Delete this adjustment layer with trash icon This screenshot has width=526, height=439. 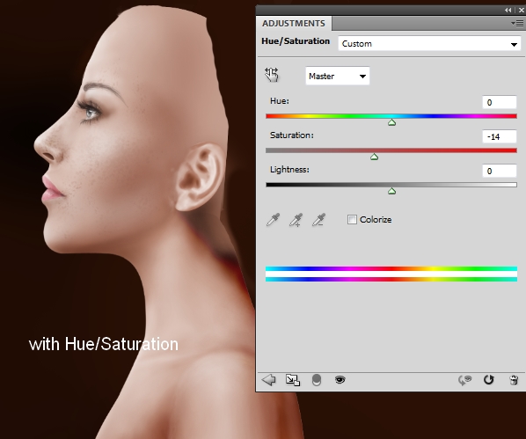tap(514, 380)
